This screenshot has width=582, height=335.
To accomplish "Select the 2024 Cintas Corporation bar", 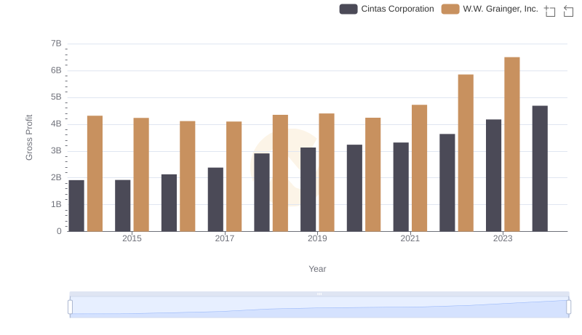I will pyautogui.click(x=540, y=169).
